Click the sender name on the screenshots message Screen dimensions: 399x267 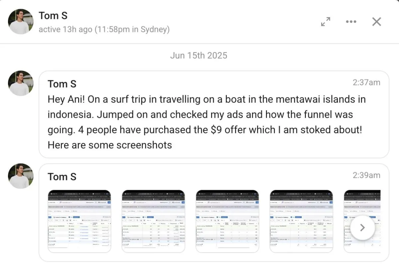[x=62, y=177]
